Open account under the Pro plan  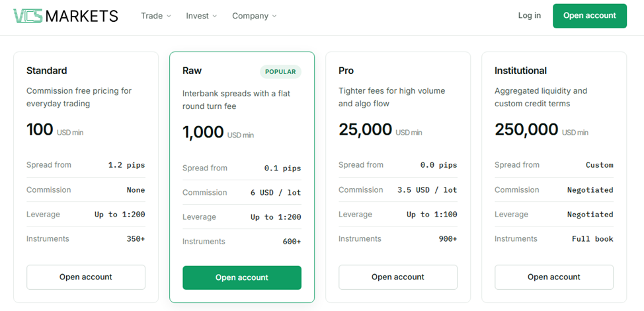click(398, 277)
